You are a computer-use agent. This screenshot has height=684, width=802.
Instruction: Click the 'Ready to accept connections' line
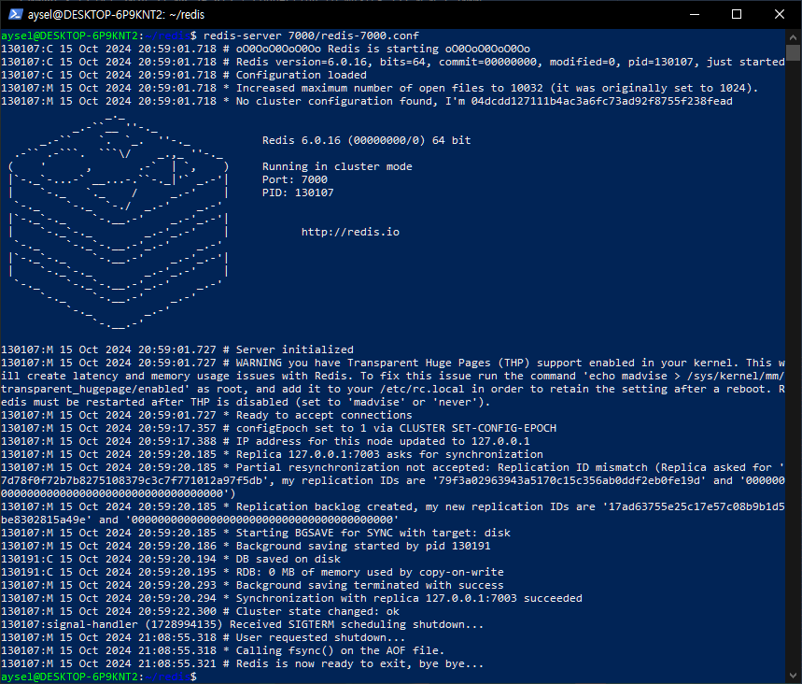[x=206, y=415]
